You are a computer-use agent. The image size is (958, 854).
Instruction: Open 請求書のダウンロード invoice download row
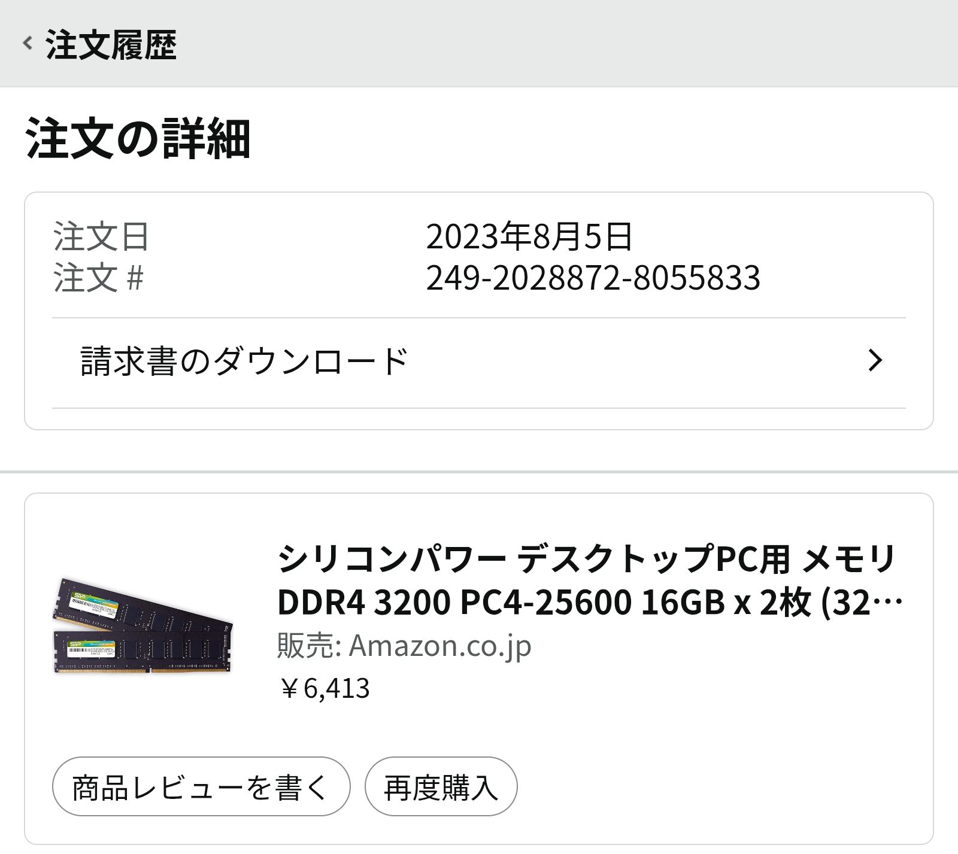[x=244, y=361]
